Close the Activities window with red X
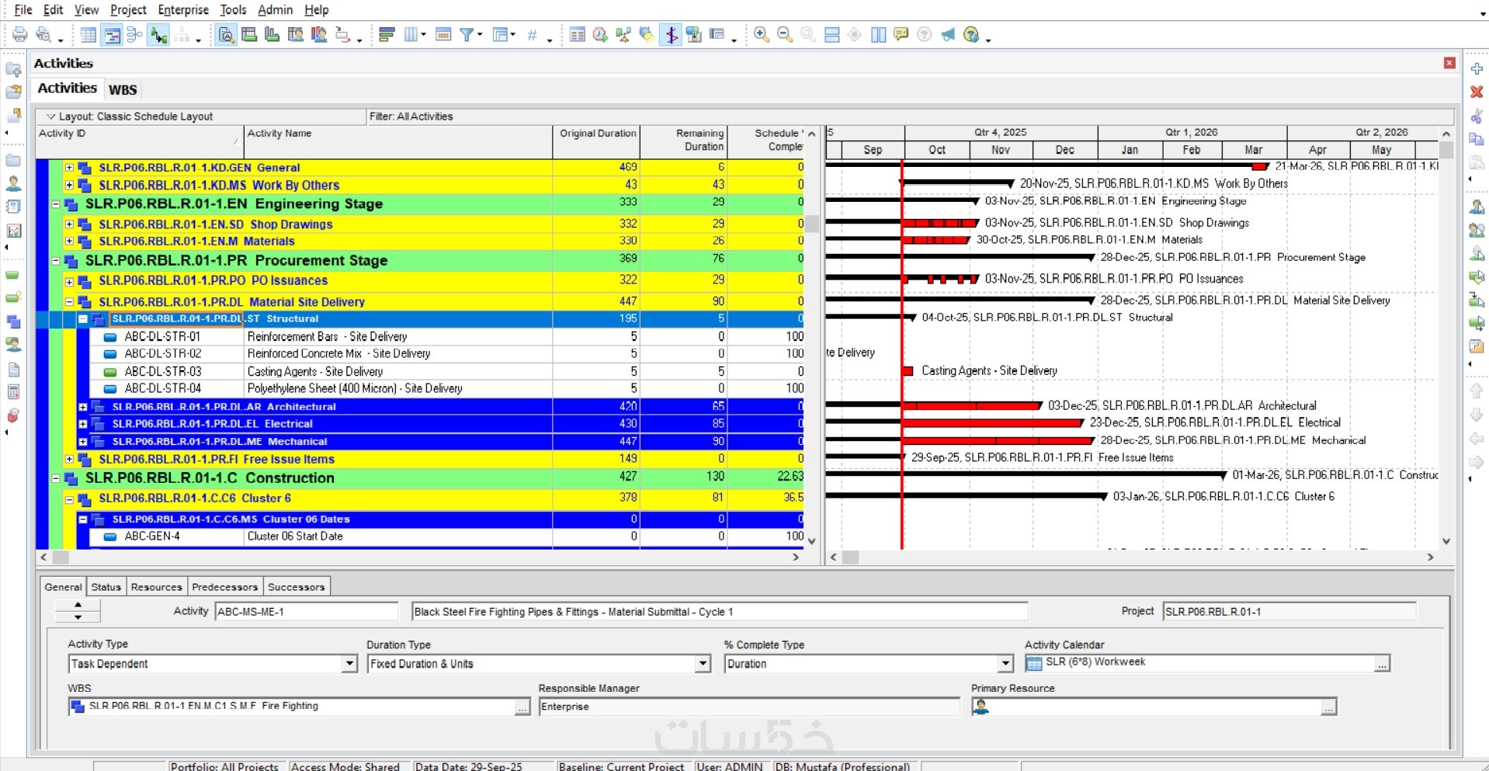Viewport: 1489px width, 771px height. [1449, 63]
